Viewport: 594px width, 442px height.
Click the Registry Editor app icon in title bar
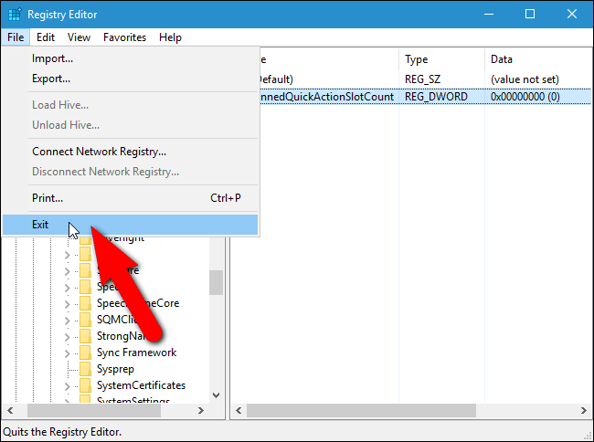(15, 15)
